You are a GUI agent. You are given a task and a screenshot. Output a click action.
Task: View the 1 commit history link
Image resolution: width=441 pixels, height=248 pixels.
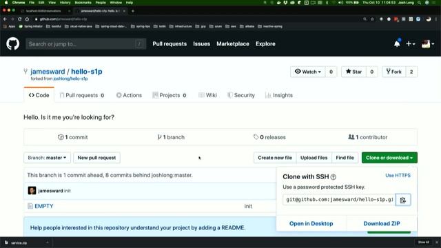pyautogui.click(x=73, y=137)
